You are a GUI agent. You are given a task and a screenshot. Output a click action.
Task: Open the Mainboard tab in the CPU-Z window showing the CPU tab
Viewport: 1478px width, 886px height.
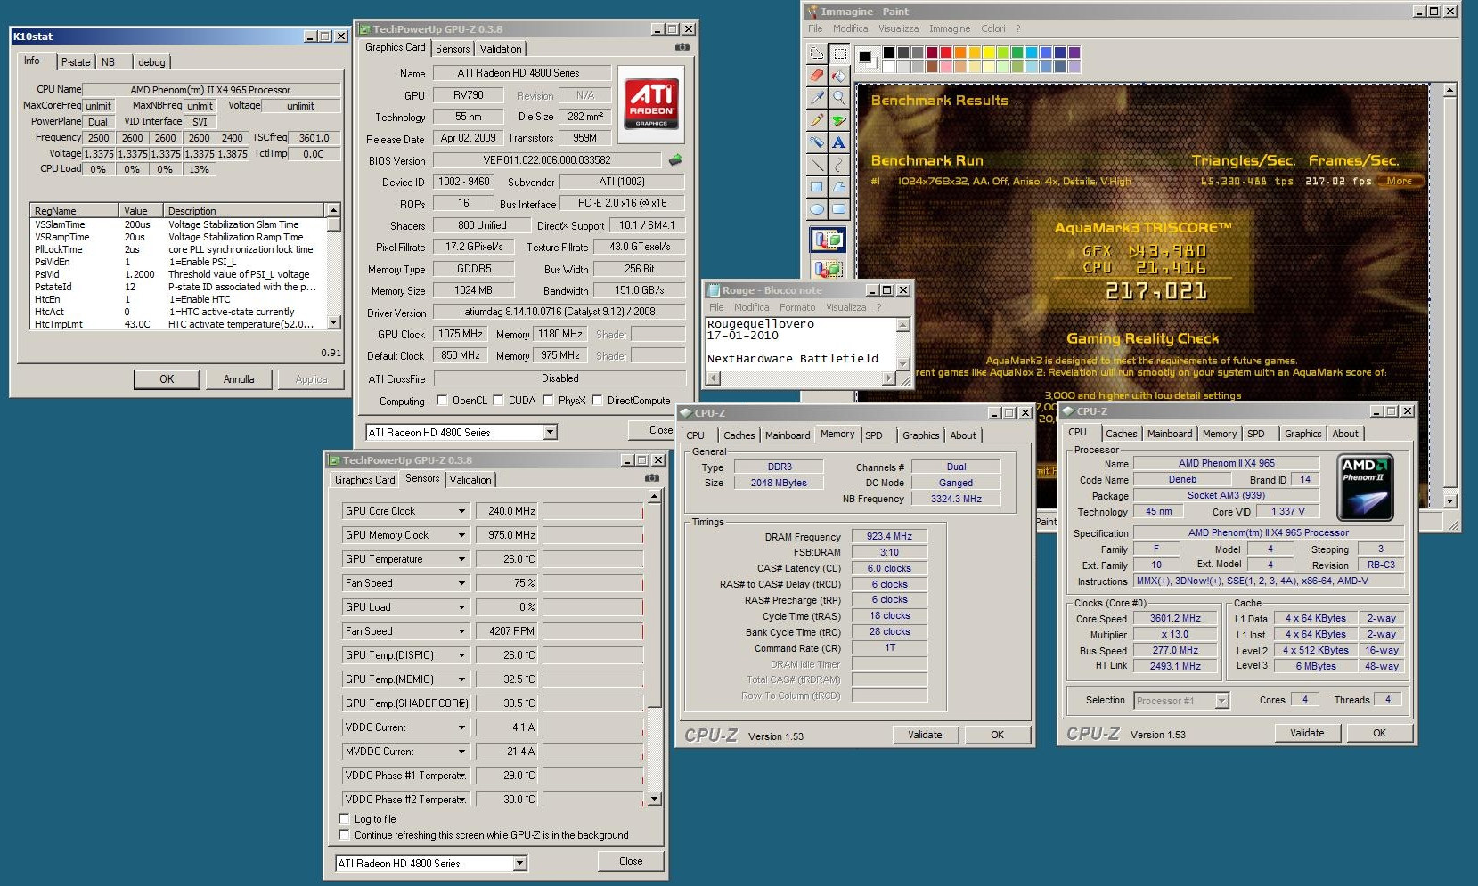point(1170,434)
